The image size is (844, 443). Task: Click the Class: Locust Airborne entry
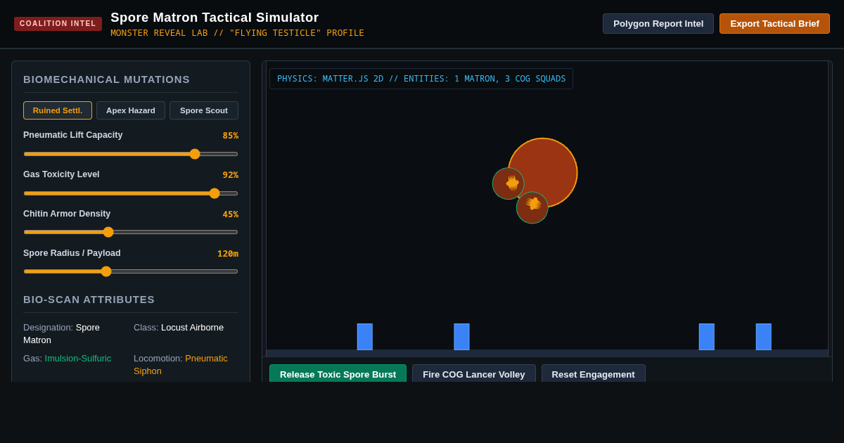179,328
